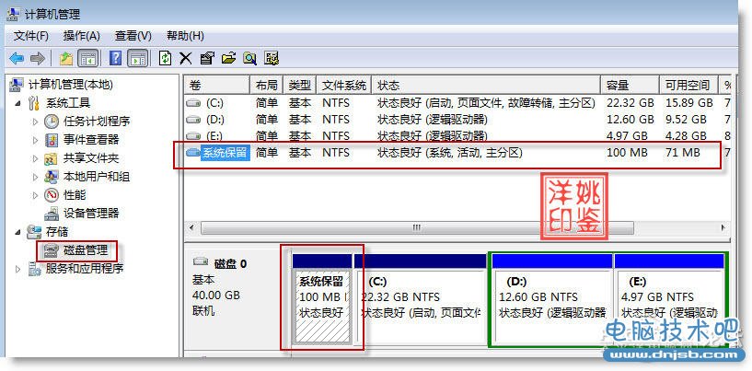Click the Forward arrow in toolbar
Screen dimensions: 752x371
pos(38,59)
